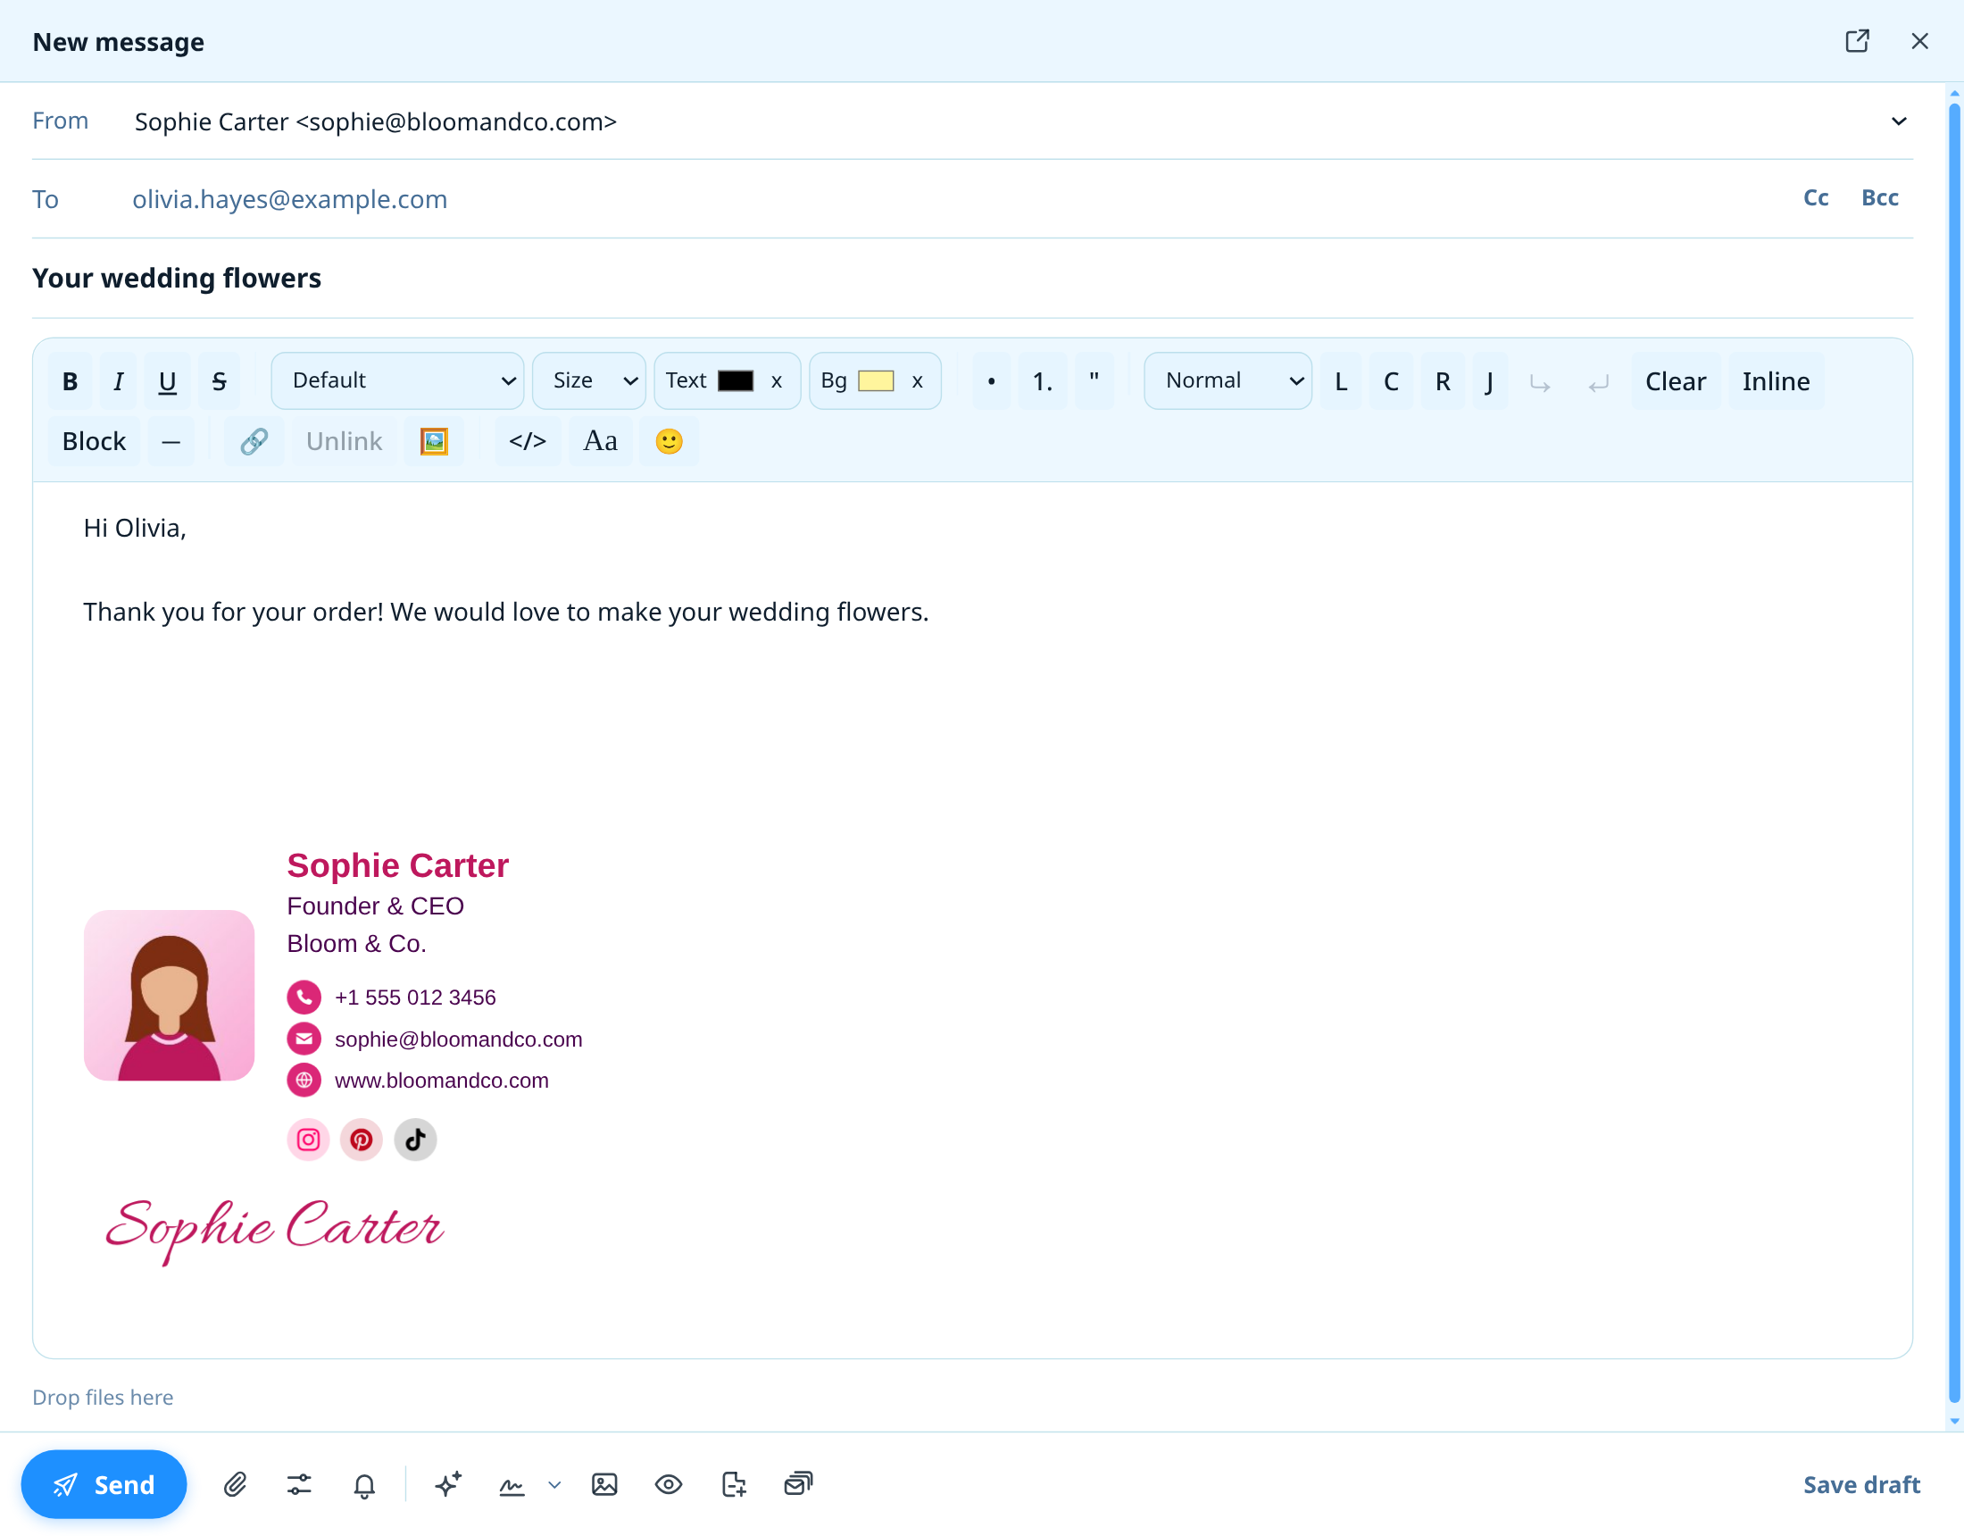This screenshot has width=1964, height=1536.
Task: Open AI assistant sparkle icon
Action: tap(448, 1484)
